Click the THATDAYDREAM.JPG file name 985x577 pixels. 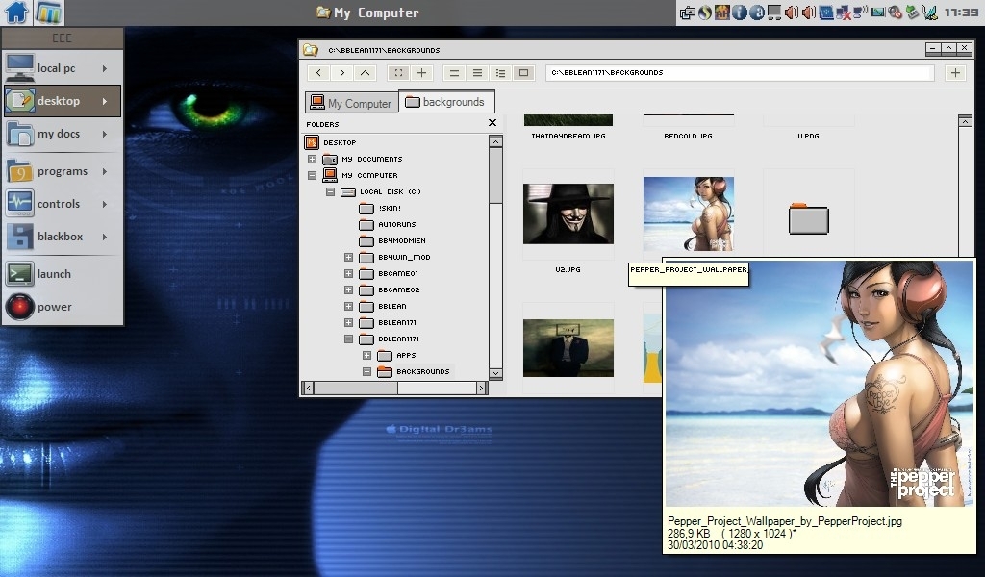(x=568, y=136)
